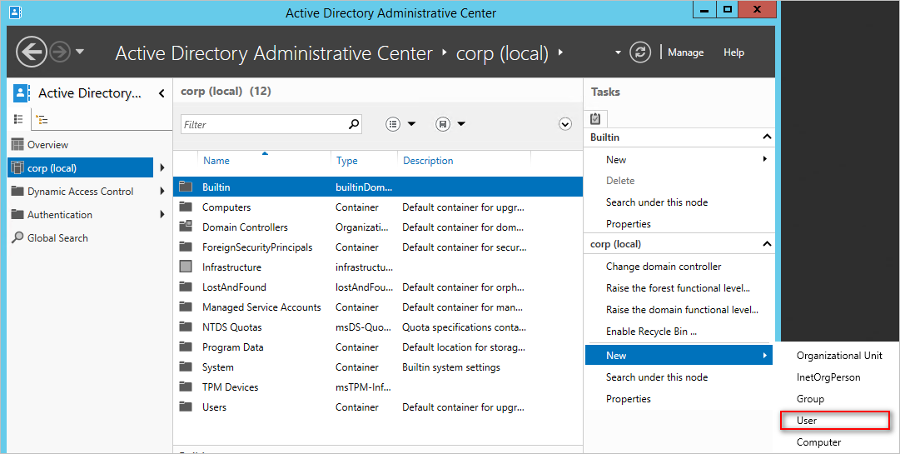Click the Global Search magnifier icon
The height and width of the screenshot is (454, 900).
pyautogui.click(x=17, y=237)
